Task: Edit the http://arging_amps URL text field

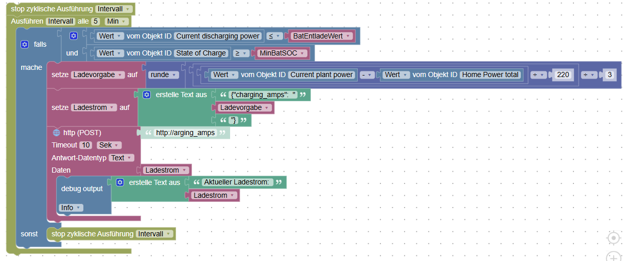Action: tap(185, 133)
